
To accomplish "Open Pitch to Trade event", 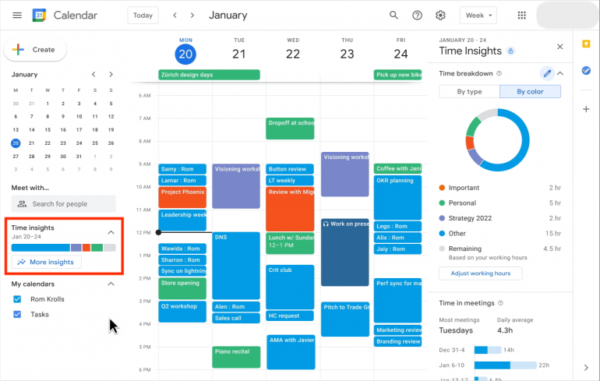I will click(x=345, y=319).
